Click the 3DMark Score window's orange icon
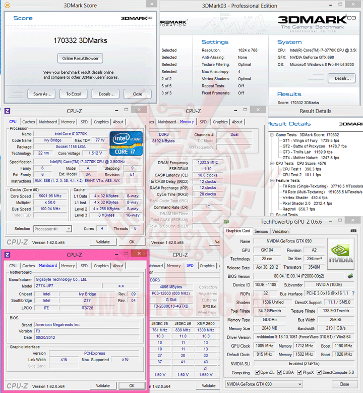363x393 pixels. [x=7, y=5]
